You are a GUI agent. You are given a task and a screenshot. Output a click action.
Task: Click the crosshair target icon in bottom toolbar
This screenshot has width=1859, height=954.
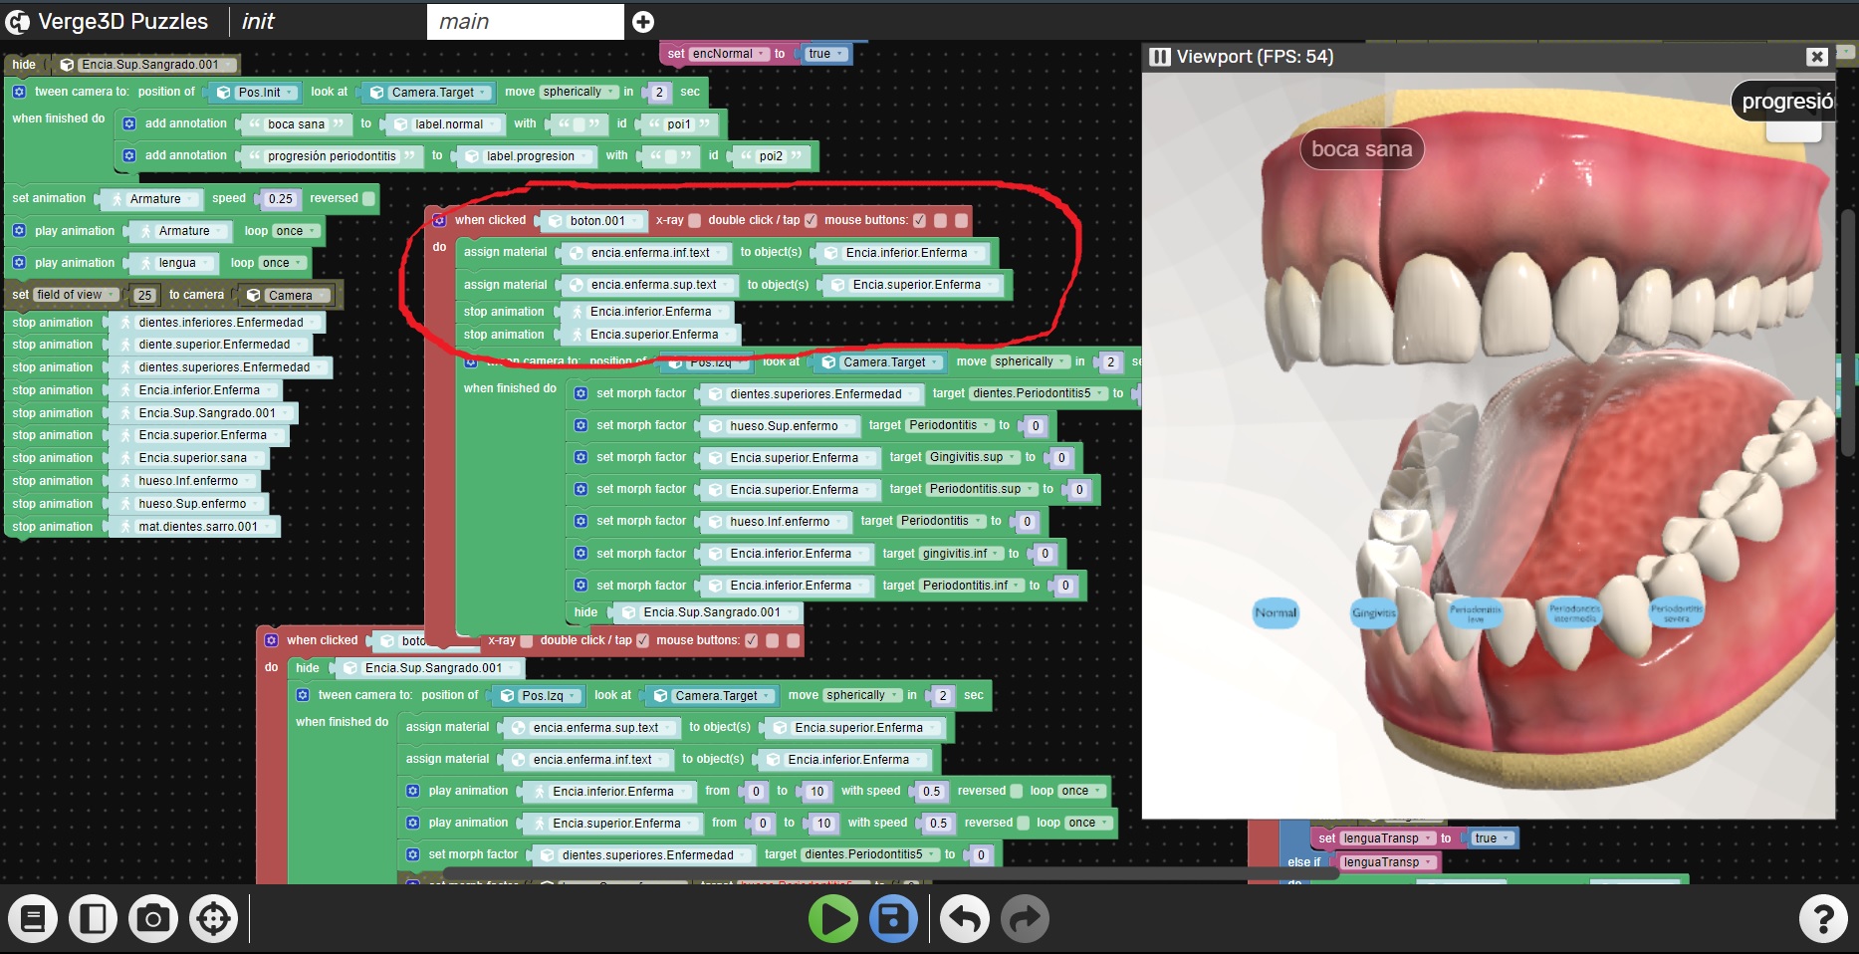[214, 918]
